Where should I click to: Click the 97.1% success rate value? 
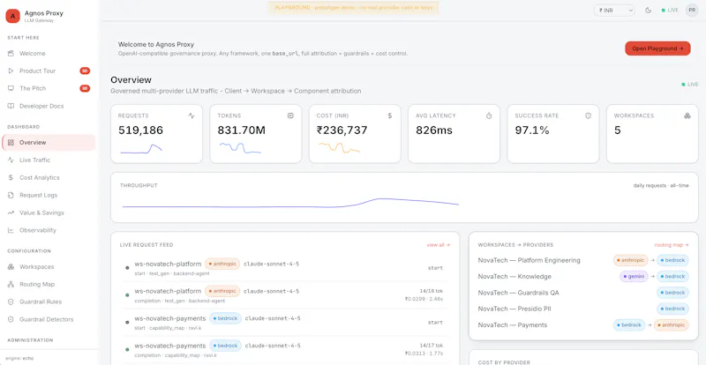[532, 130]
